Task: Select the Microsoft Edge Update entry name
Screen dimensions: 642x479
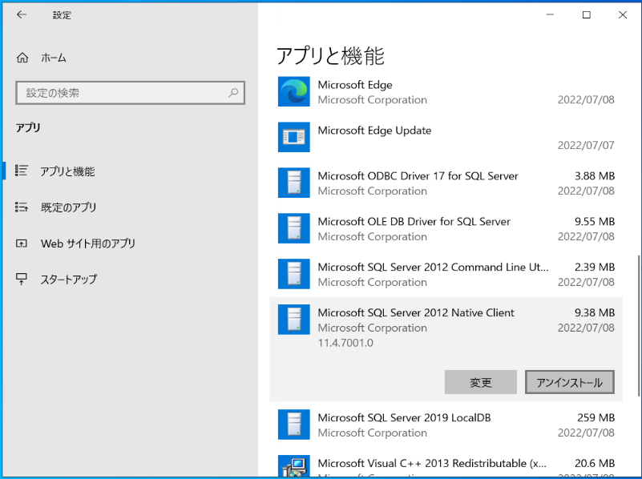Action: (374, 131)
